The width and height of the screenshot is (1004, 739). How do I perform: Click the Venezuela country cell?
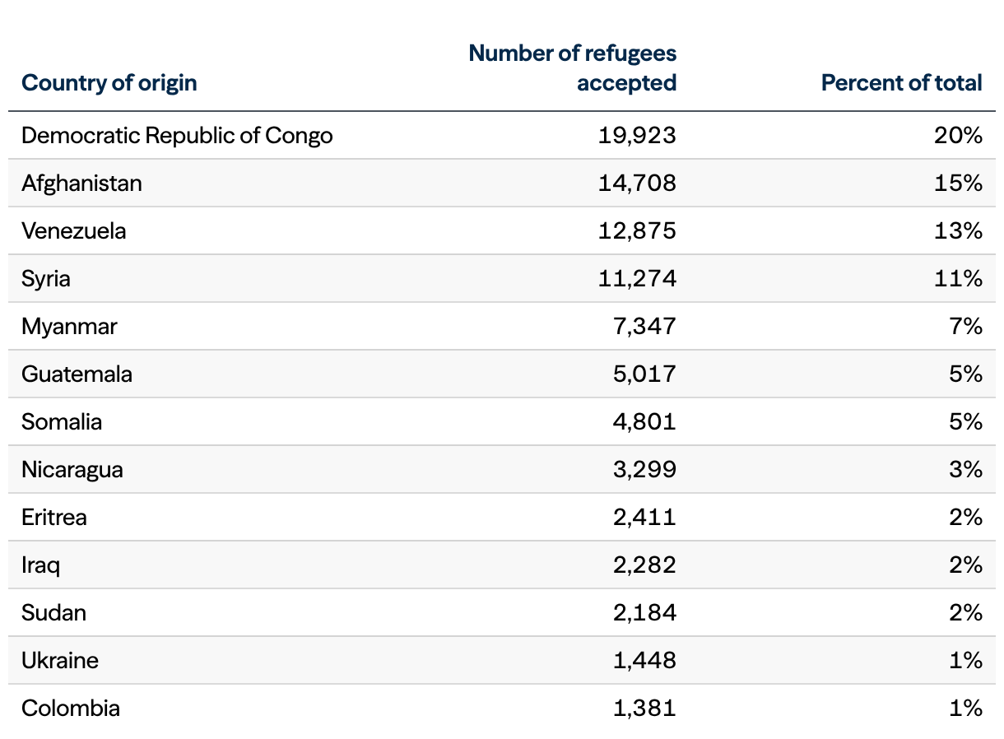(x=74, y=230)
